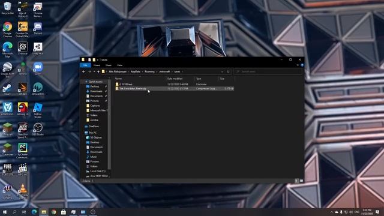Click the Up one level arrow
The height and width of the screenshot is (216, 384).
98,71
